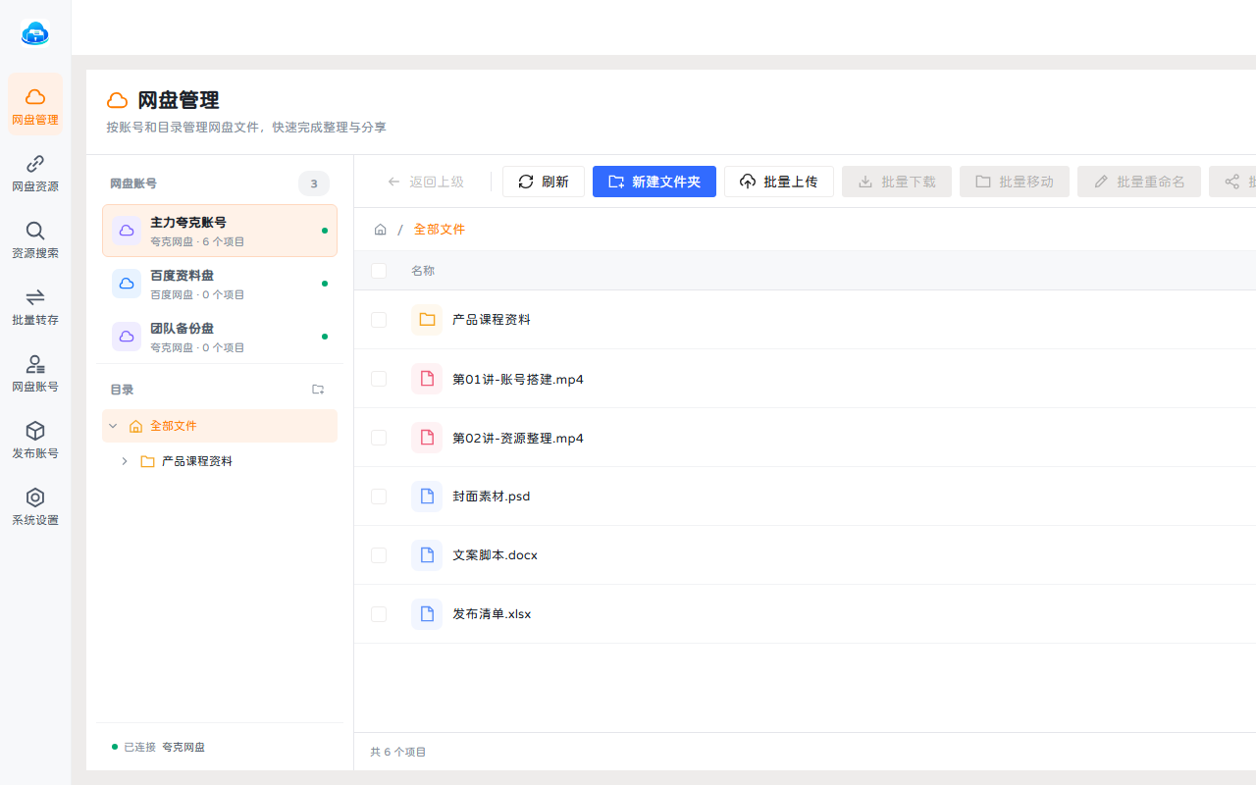Check the box for 文案脚本.docx
The image size is (1256, 785).
[379, 555]
